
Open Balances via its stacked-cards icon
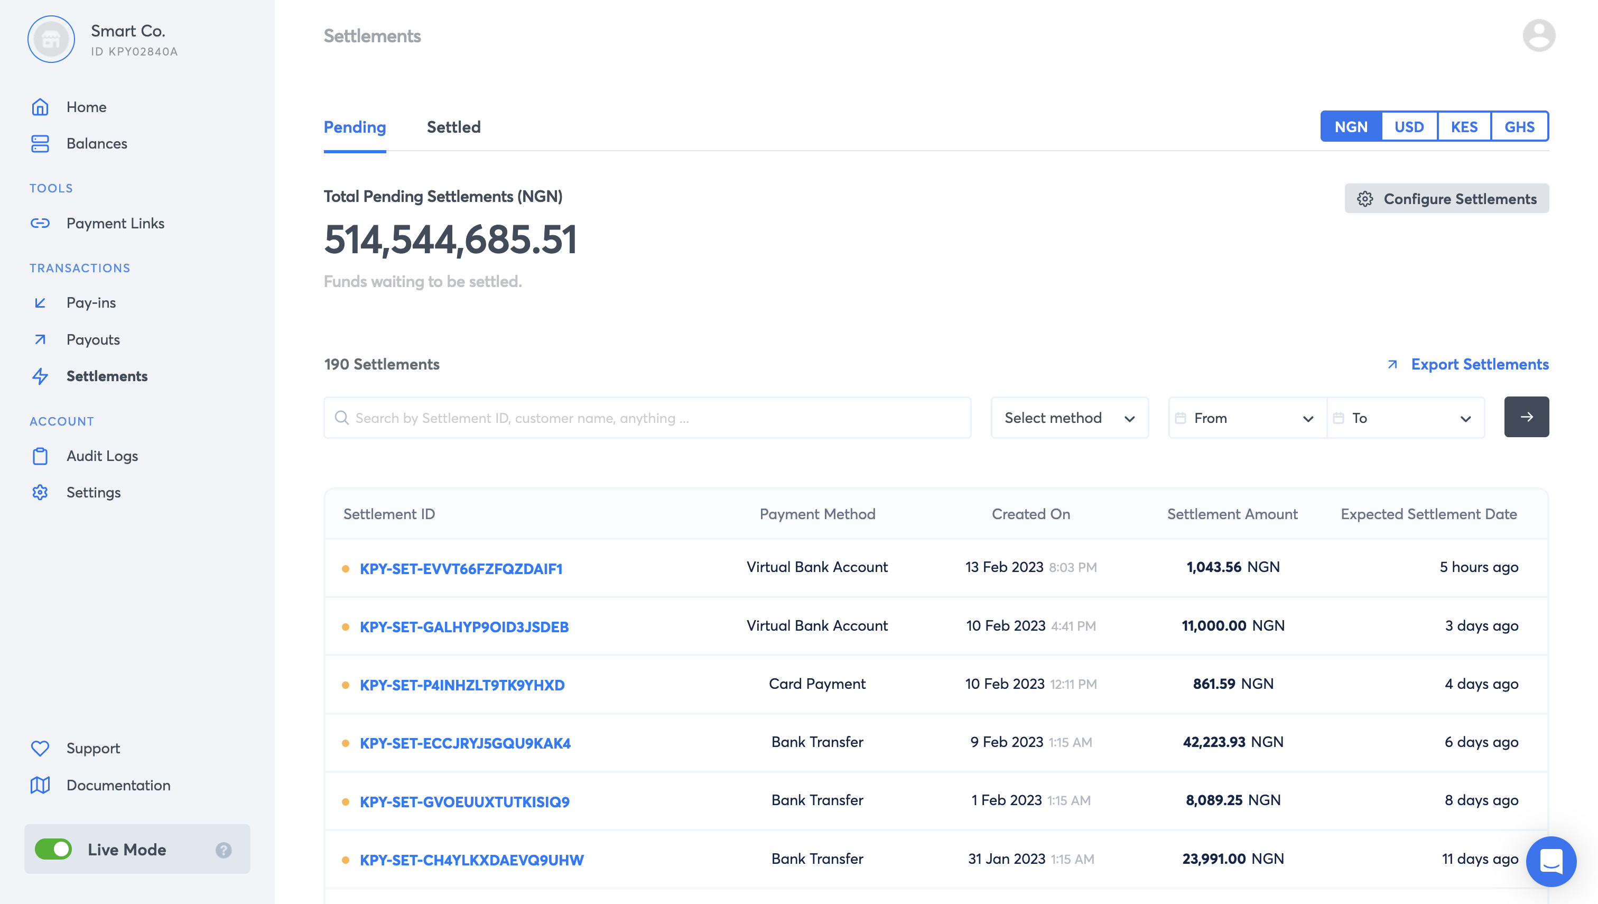click(x=40, y=143)
